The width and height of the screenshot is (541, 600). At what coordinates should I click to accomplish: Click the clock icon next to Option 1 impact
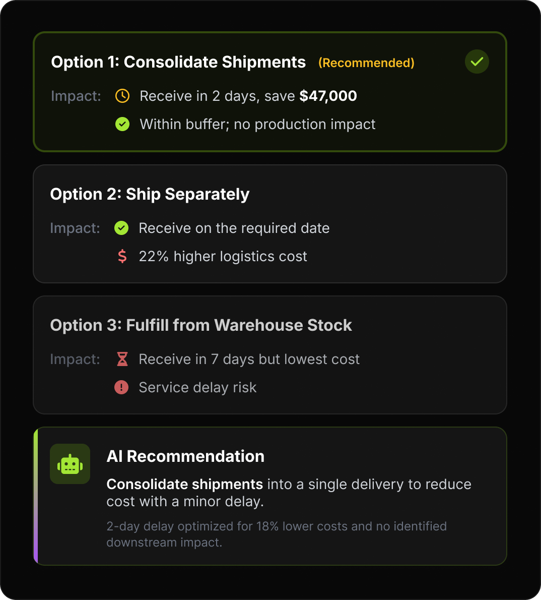click(x=122, y=96)
